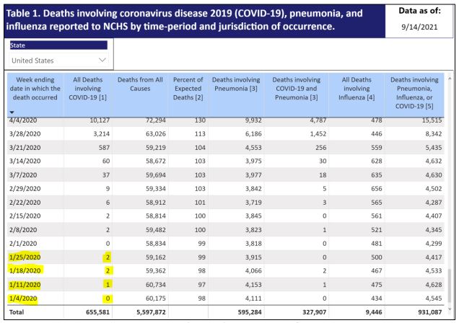Viewport: 459px width, 323px height.
Task: Select the State filter label bar
Action: (x=58, y=45)
